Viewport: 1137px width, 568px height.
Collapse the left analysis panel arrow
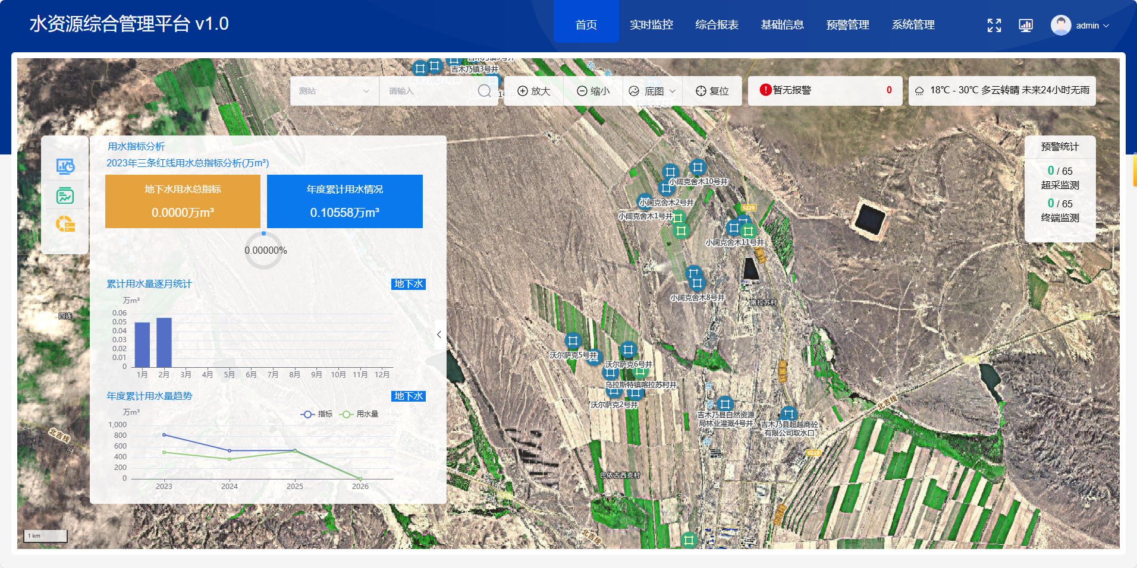click(439, 335)
